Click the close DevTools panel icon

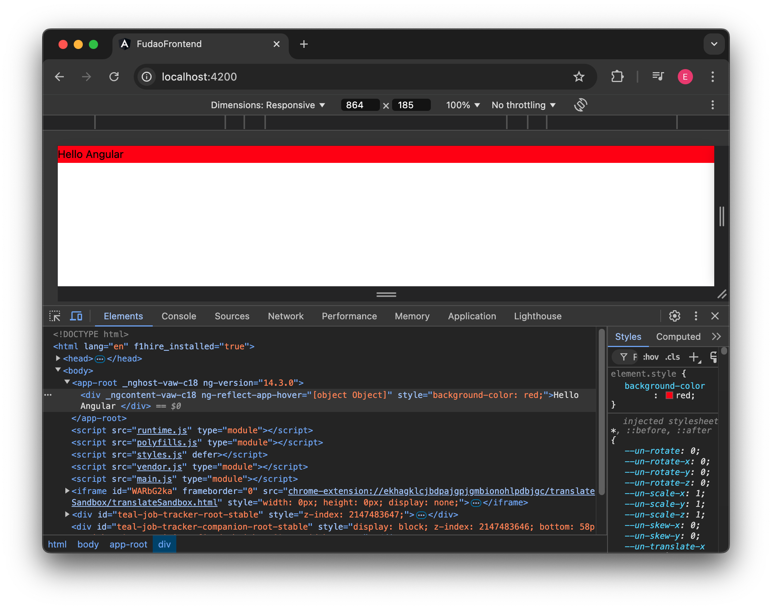point(716,316)
